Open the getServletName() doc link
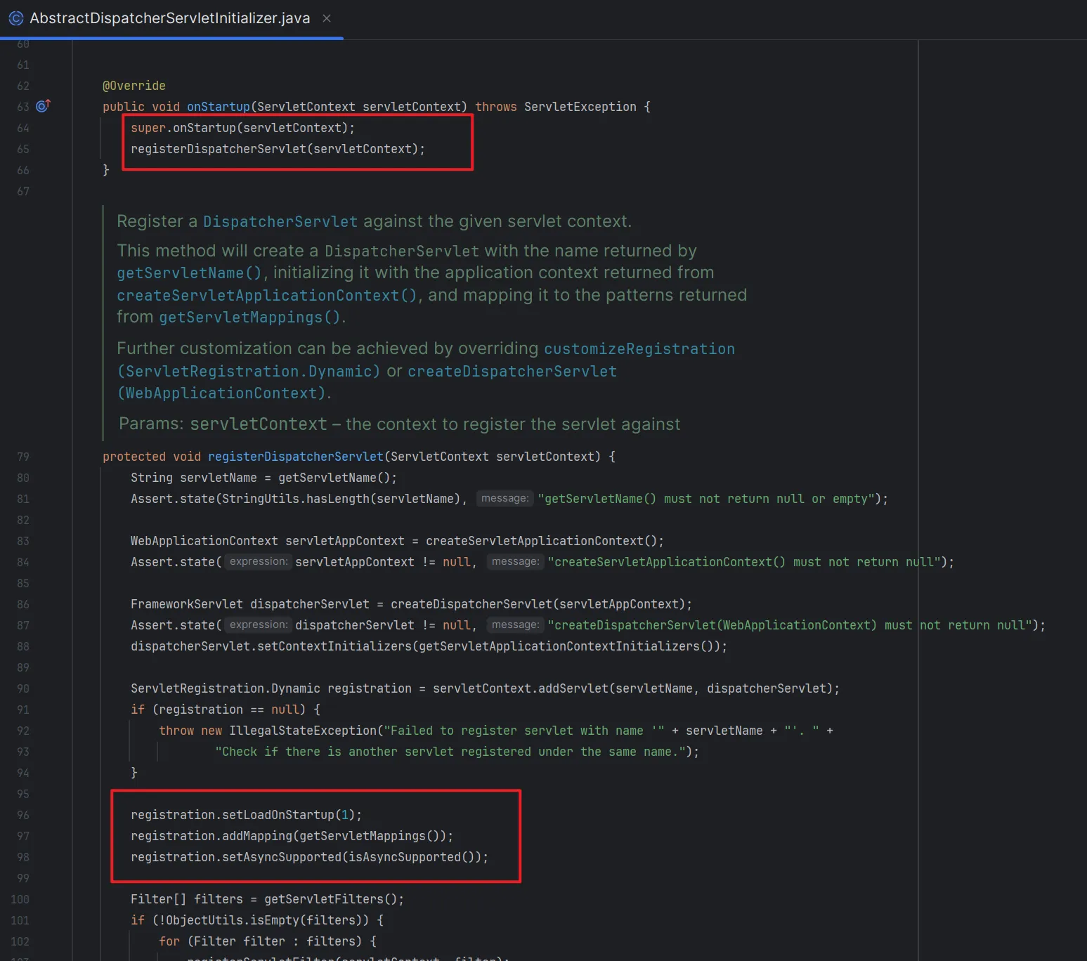Viewport: 1087px width, 961px height. tap(189, 273)
